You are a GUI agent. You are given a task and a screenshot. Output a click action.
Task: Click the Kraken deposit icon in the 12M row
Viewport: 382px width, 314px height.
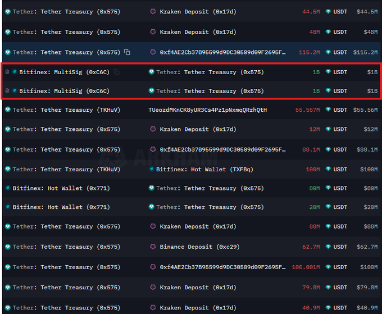pos(153,129)
